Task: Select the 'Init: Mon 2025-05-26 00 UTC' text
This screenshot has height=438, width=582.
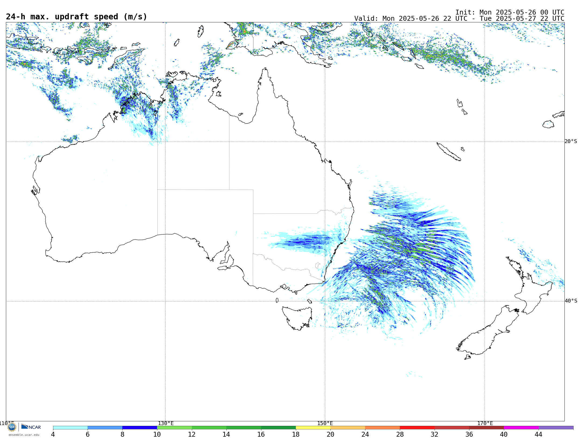Action: click(x=510, y=12)
